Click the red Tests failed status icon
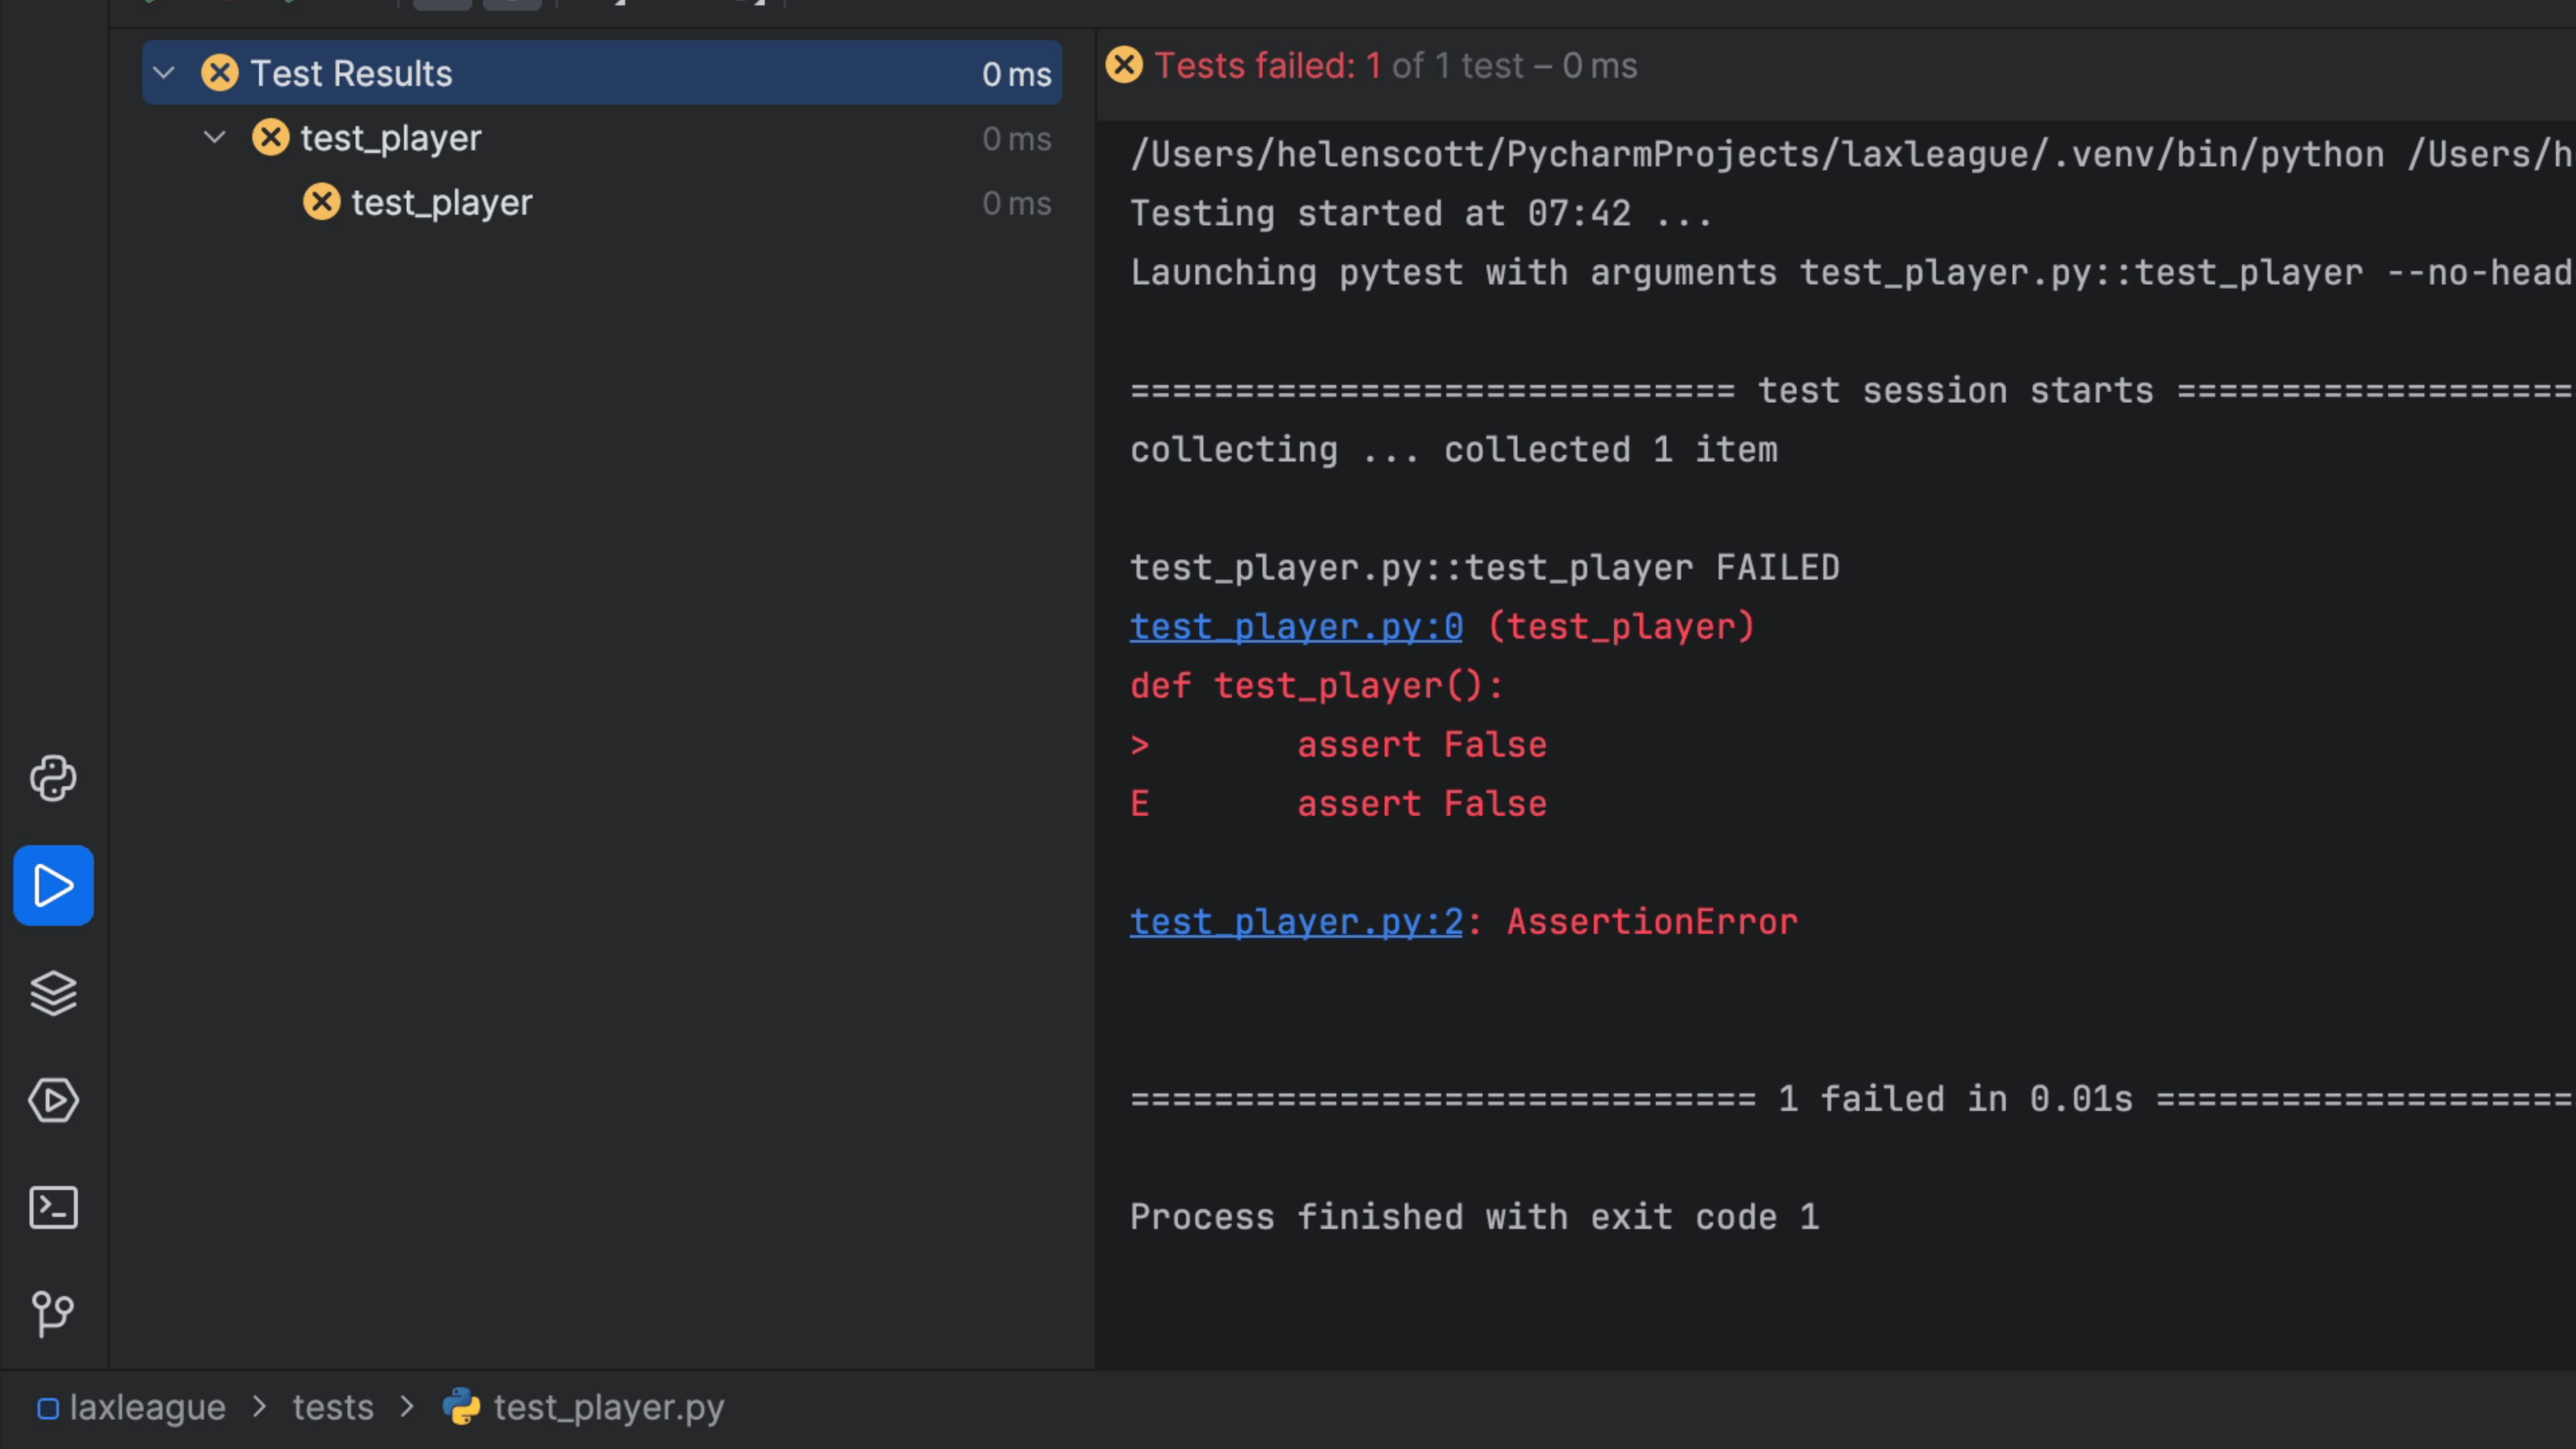The image size is (2576, 1449). [x=1124, y=66]
